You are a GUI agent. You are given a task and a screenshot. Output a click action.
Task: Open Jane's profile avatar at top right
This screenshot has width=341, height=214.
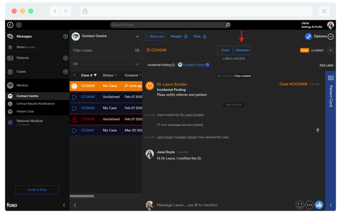[x=331, y=25]
